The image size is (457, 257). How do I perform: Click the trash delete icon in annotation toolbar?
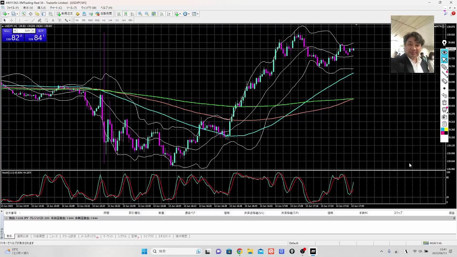click(x=444, y=103)
